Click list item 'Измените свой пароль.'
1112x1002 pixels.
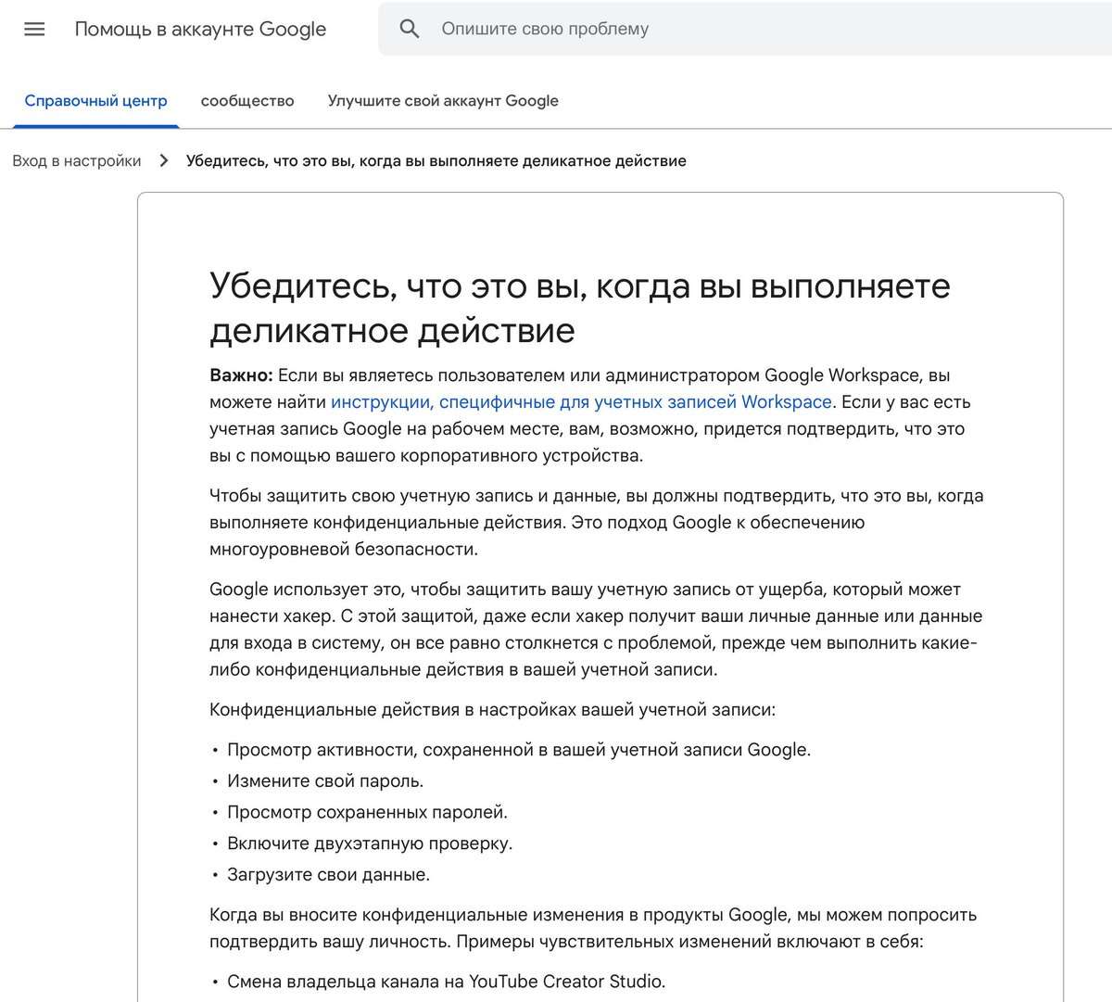[x=325, y=780]
